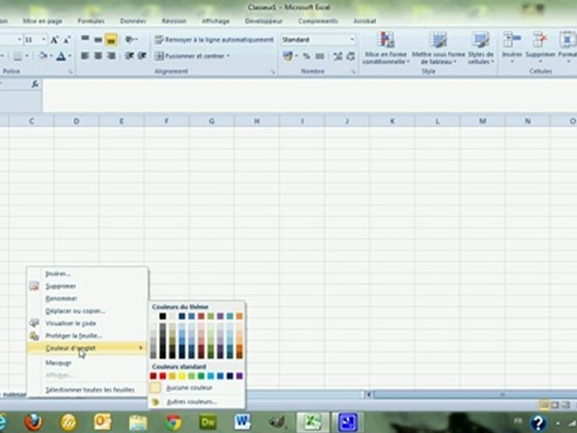Choose Déplacer ou copier...

tap(87, 311)
